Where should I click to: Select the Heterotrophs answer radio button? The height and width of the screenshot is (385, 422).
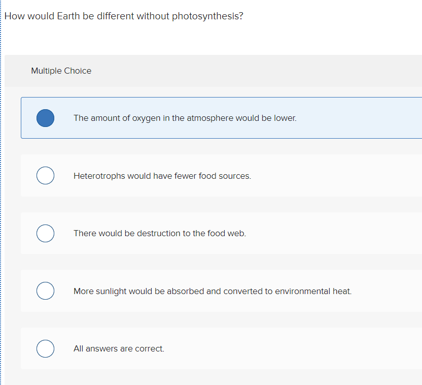(x=45, y=175)
